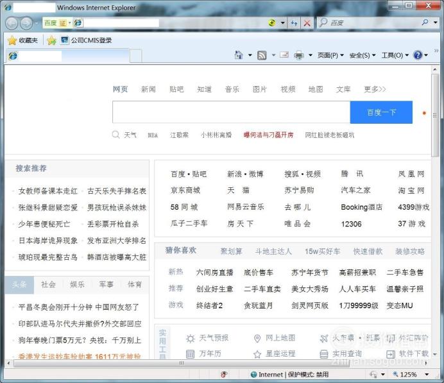Click the 百度一下 search button
The image size is (444, 383).
click(x=381, y=112)
